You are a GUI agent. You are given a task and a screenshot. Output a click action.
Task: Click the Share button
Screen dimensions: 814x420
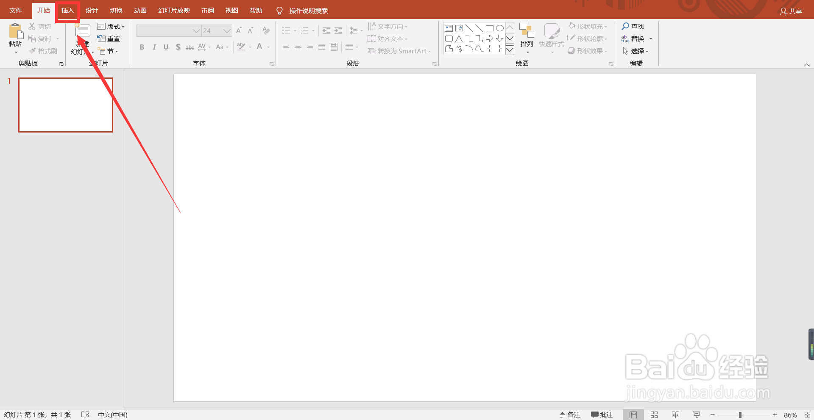(791, 11)
